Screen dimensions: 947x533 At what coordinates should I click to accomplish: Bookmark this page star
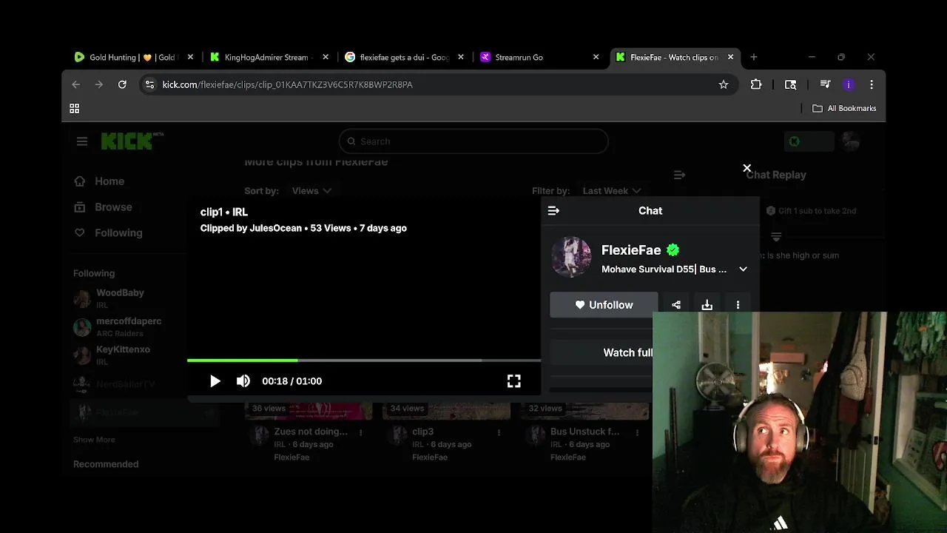pos(724,85)
